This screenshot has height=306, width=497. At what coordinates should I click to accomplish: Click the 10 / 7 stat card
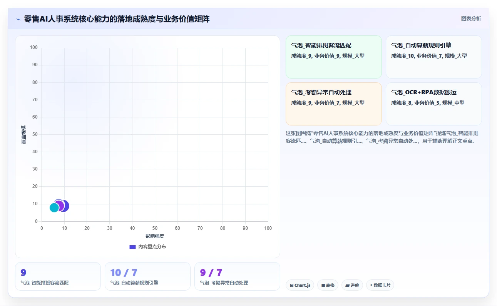(x=147, y=276)
